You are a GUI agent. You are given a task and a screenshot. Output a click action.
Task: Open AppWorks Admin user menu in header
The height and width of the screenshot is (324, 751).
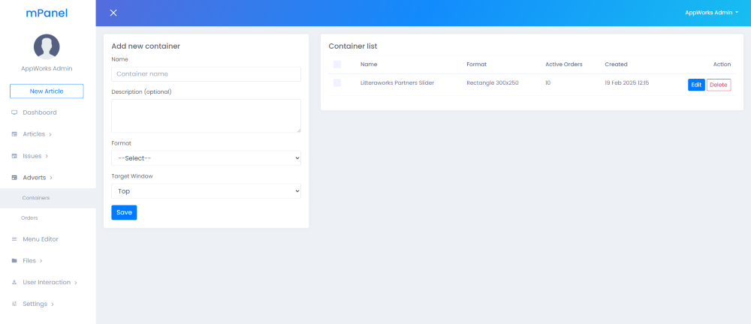711,13
